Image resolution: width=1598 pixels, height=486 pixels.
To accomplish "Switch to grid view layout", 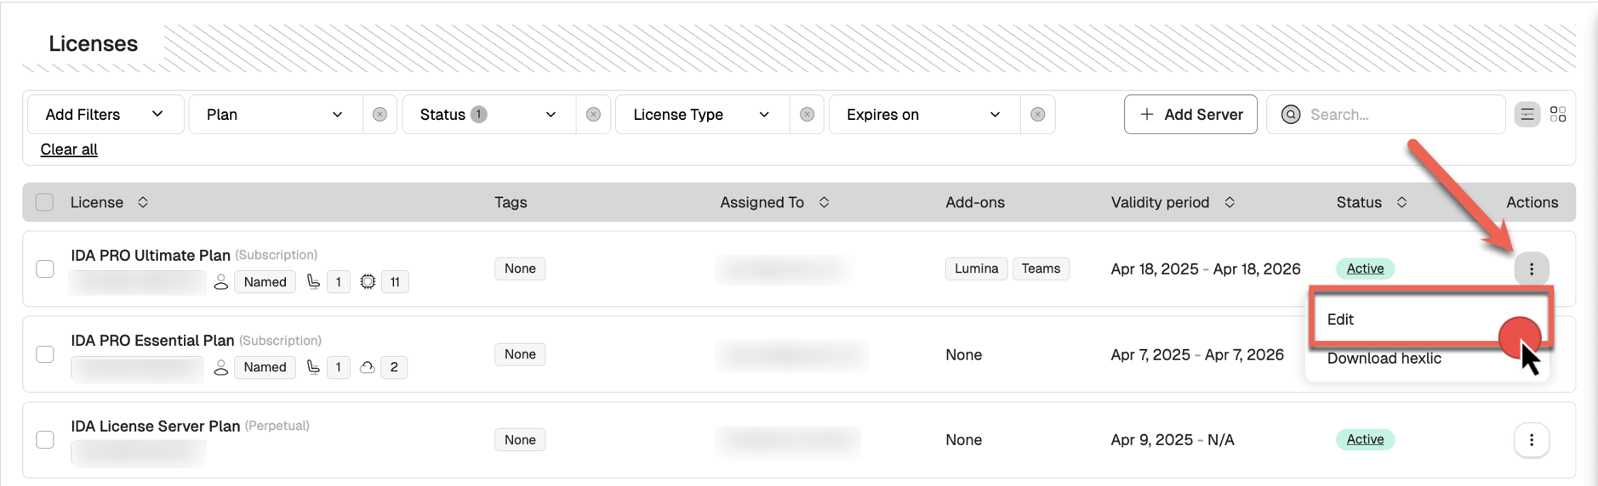I will coord(1558,115).
